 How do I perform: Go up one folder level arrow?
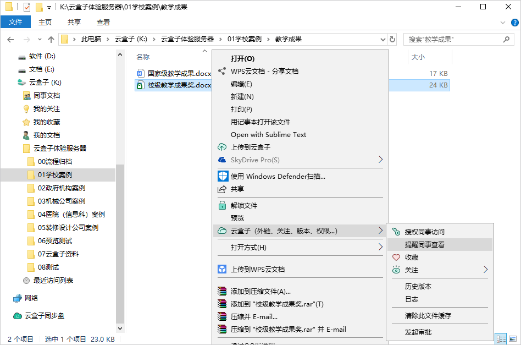coord(51,40)
